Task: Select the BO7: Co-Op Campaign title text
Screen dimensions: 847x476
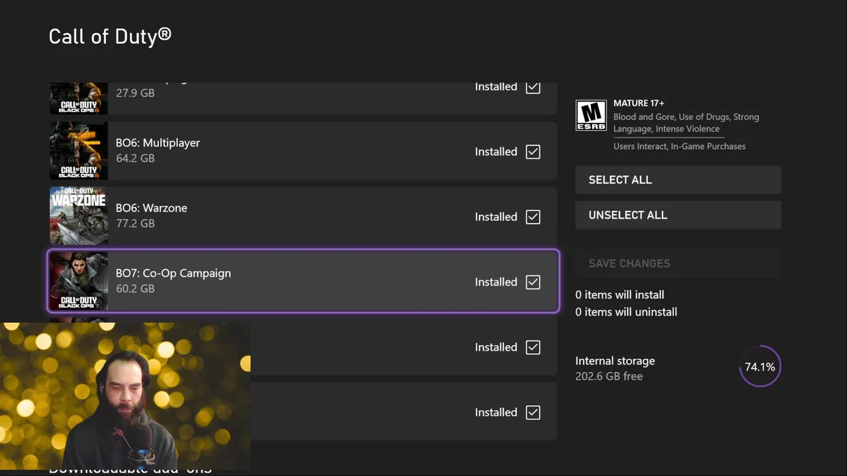Action: (173, 273)
